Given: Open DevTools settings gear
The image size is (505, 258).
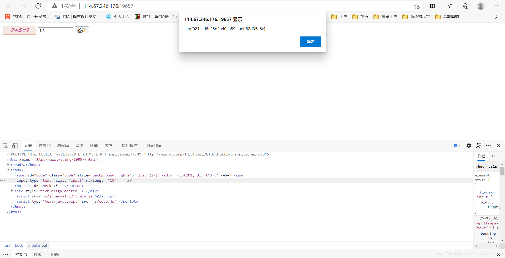Looking at the screenshot, I should point(469,146).
